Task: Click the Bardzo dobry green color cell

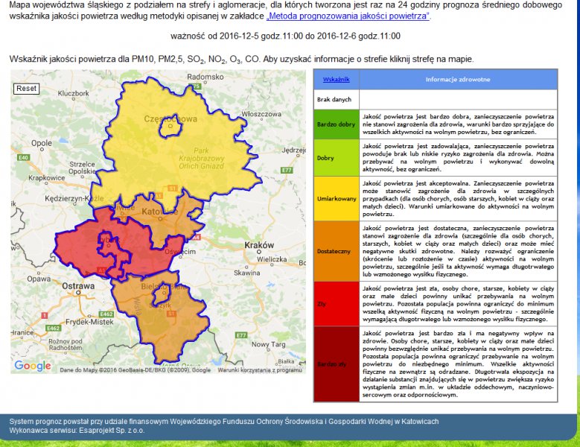Action: coord(336,124)
